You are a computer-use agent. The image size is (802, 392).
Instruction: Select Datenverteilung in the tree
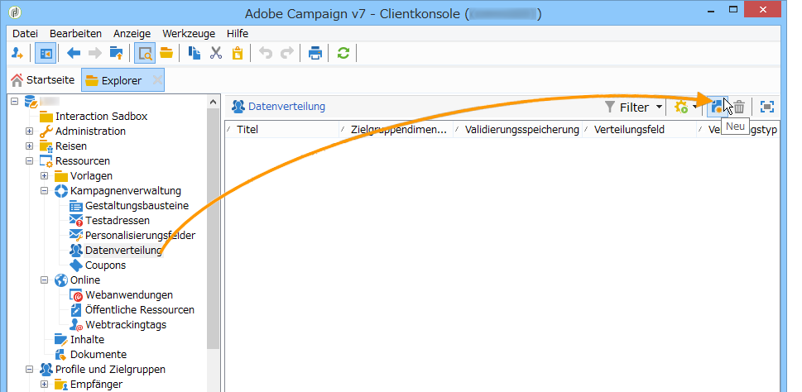(123, 251)
